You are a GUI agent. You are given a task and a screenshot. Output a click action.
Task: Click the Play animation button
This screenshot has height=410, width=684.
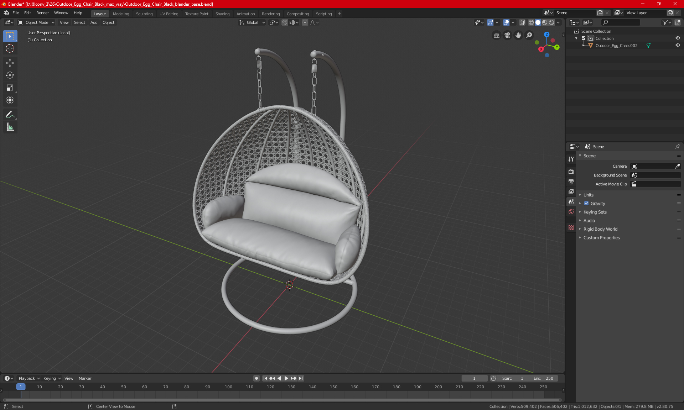pos(286,378)
